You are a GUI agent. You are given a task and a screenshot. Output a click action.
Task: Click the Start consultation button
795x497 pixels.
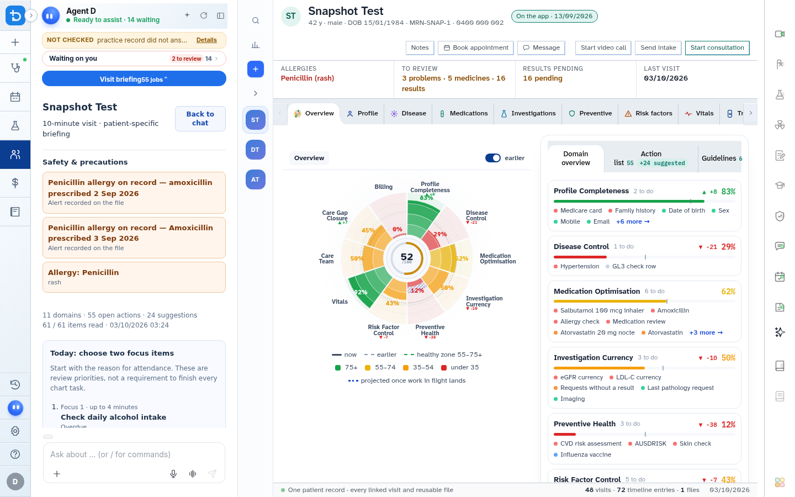(x=717, y=47)
